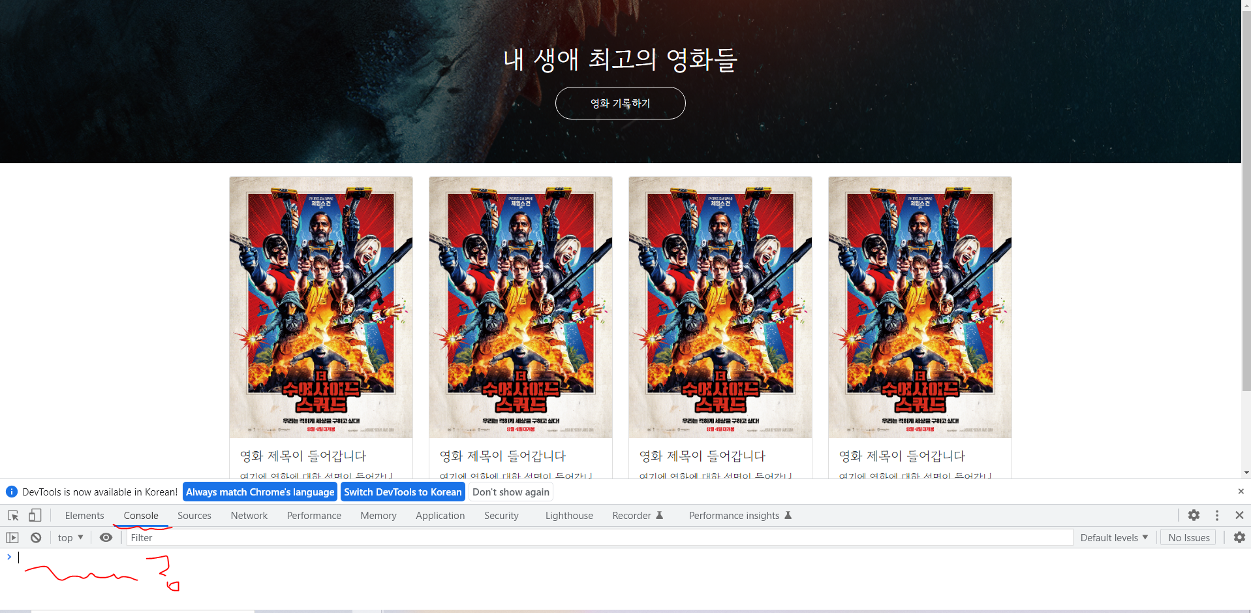Open live expression eye icon

[106, 538]
